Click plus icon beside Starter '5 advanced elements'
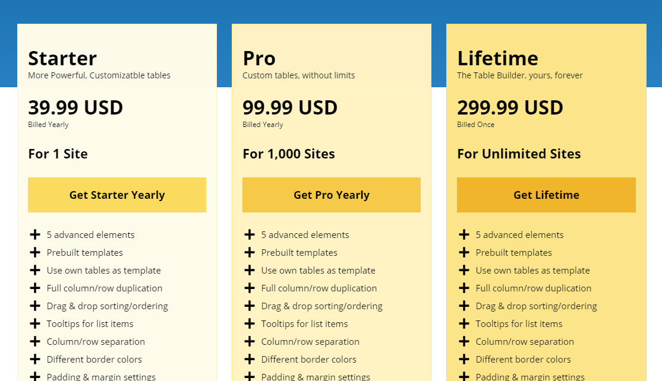This screenshot has width=662, height=381. coord(35,234)
